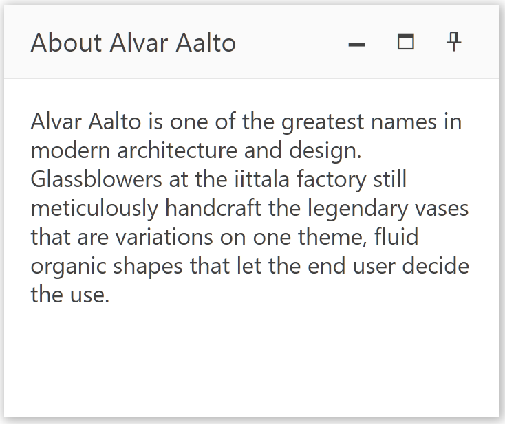Click the 'About Alvar Aalto' window title
Screen dimensions: 505x424
tap(133, 43)
